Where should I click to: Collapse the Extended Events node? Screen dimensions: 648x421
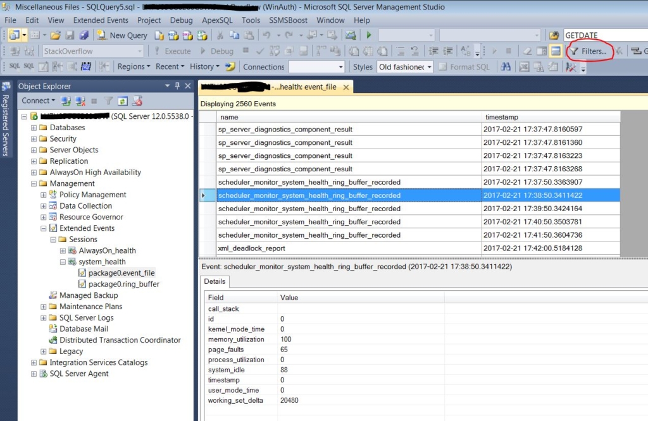(x=44, y=228)
